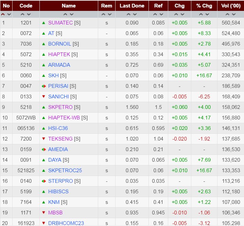The height and width of the screenshot is (226, 244).
Task: Select volume value 107,080
Action: click(x=231, y=202)
